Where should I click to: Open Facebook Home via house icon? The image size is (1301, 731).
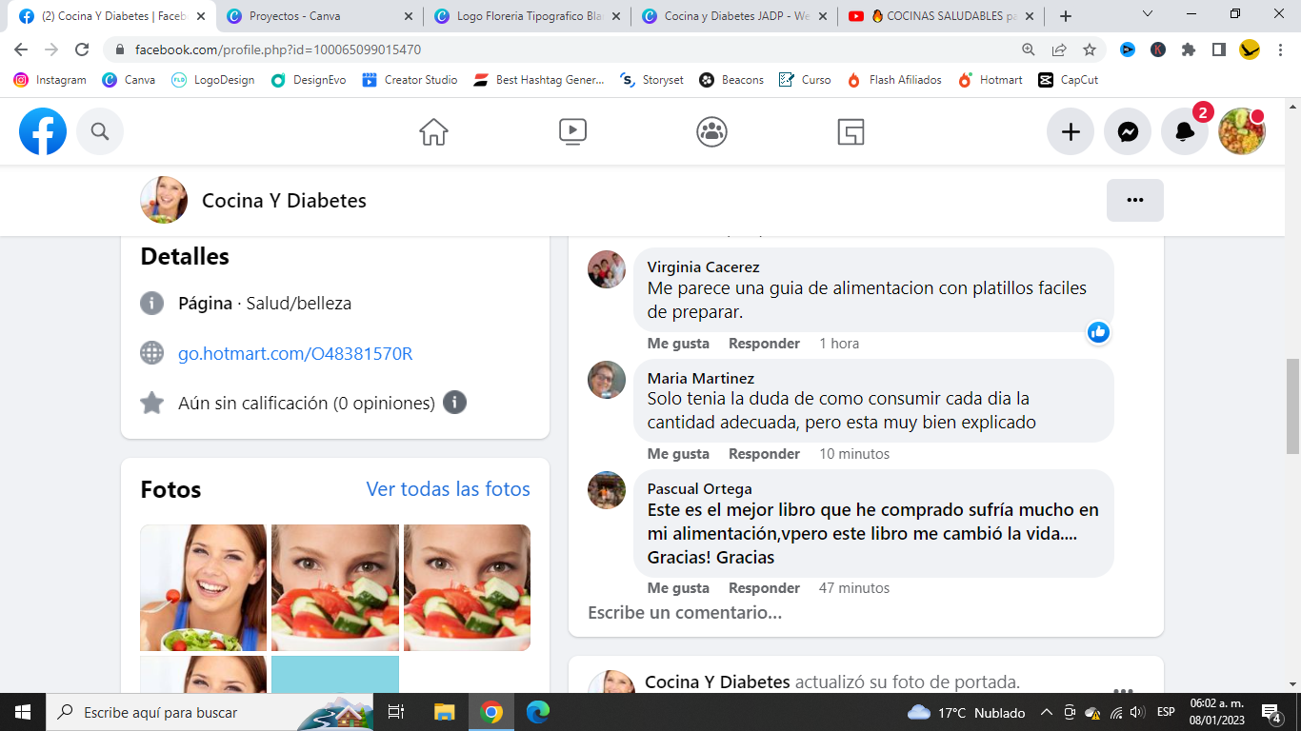pos(433,131)
